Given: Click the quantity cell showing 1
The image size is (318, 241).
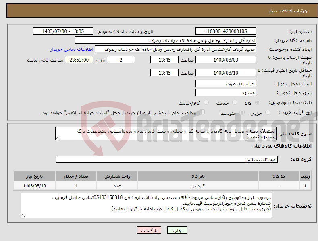Looking at the screenshot, I should click(76, 186).
